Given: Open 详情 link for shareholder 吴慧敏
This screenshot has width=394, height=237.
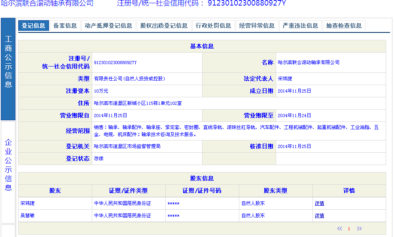Looking at the screenshot, I should click(319, 216).
